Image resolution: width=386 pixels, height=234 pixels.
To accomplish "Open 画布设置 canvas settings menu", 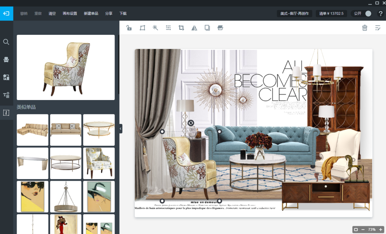I will [70, 14].
